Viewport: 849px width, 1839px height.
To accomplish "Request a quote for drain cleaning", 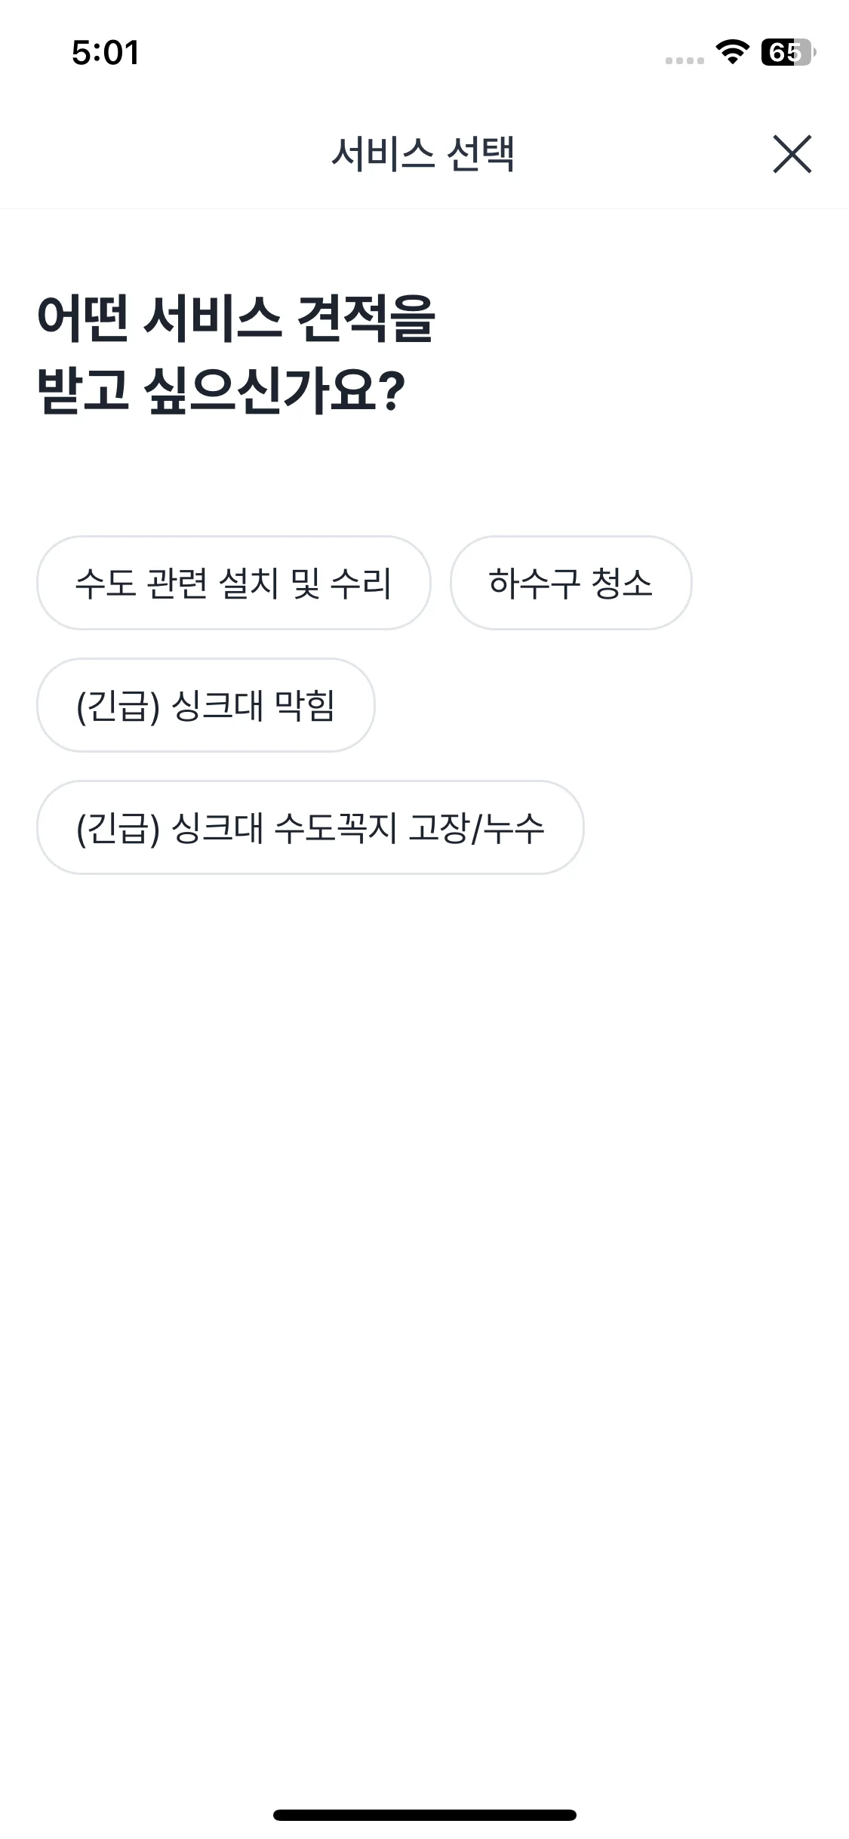I will click(571, 583).
